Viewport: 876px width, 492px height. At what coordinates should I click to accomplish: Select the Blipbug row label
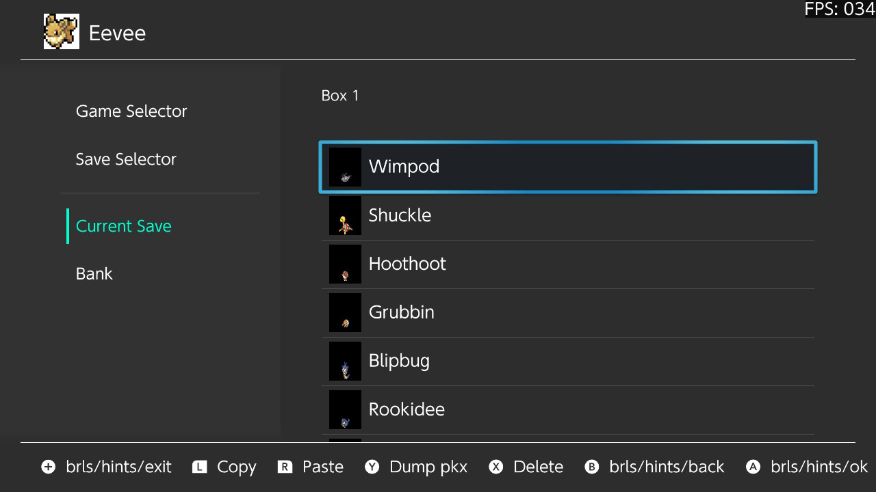coord(399,361)
